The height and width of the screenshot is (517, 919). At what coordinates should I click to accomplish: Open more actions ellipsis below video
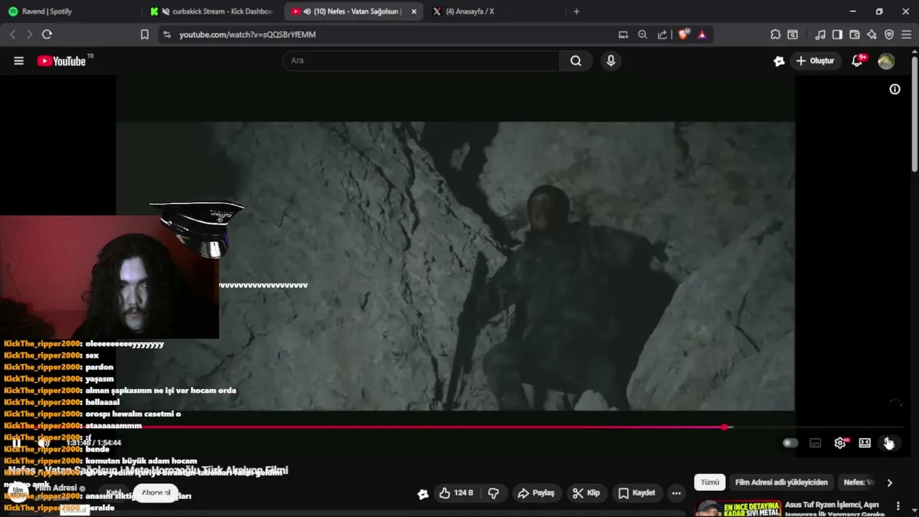(676, 493)
